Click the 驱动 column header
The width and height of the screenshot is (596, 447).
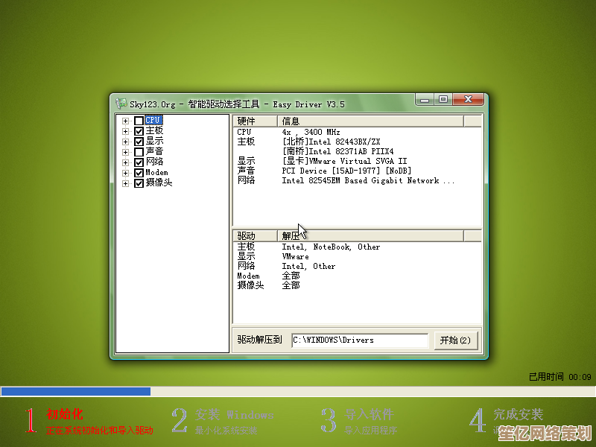point(255,236)
